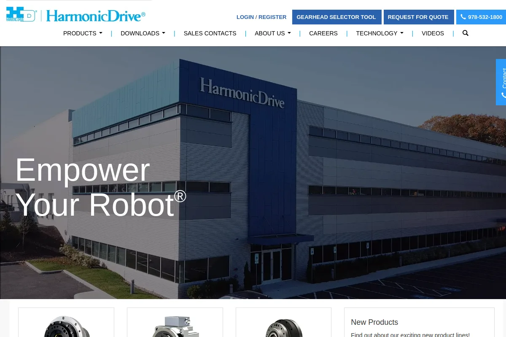This screenshot has height=337, width=506.
Task: Open the side Contact phone tab
Action: pos(501,82)
